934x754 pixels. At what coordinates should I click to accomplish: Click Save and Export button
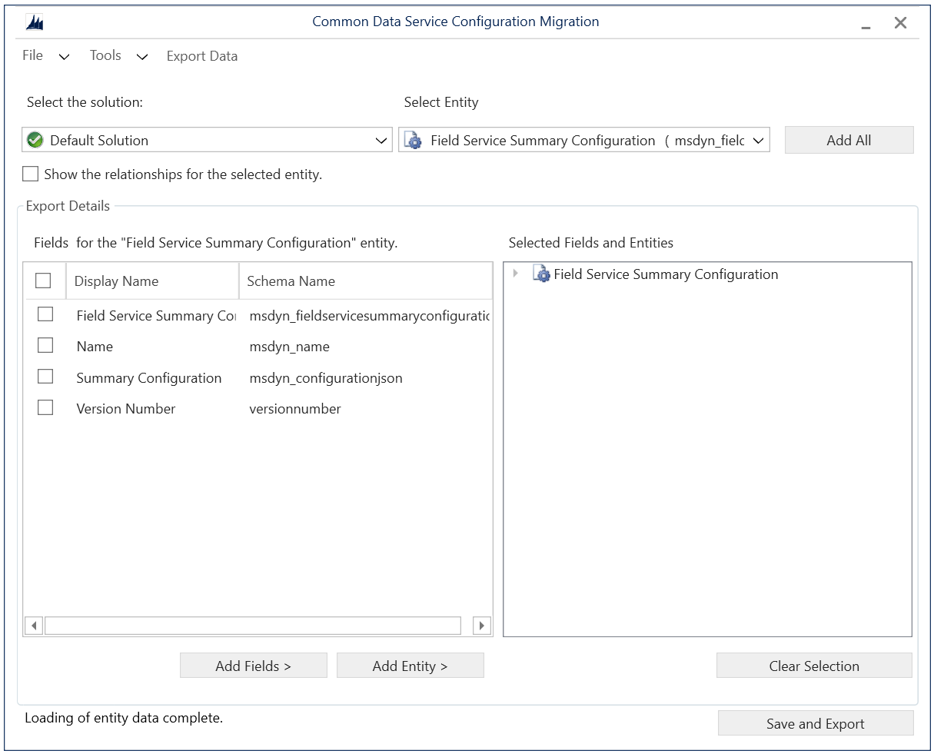point(815,723)
